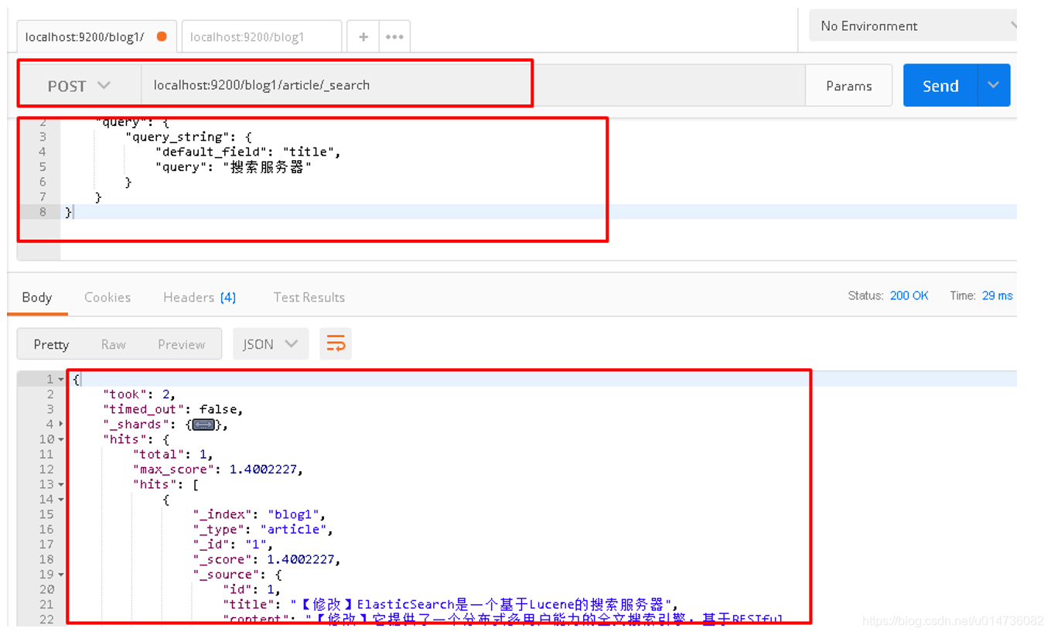Open the Params button
Screen dimensions: 1051x635
(848, 86)
